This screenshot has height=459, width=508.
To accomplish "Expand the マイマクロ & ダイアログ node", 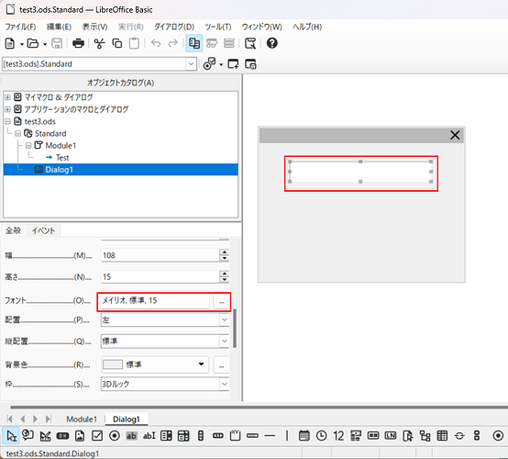I will (7, 97).
